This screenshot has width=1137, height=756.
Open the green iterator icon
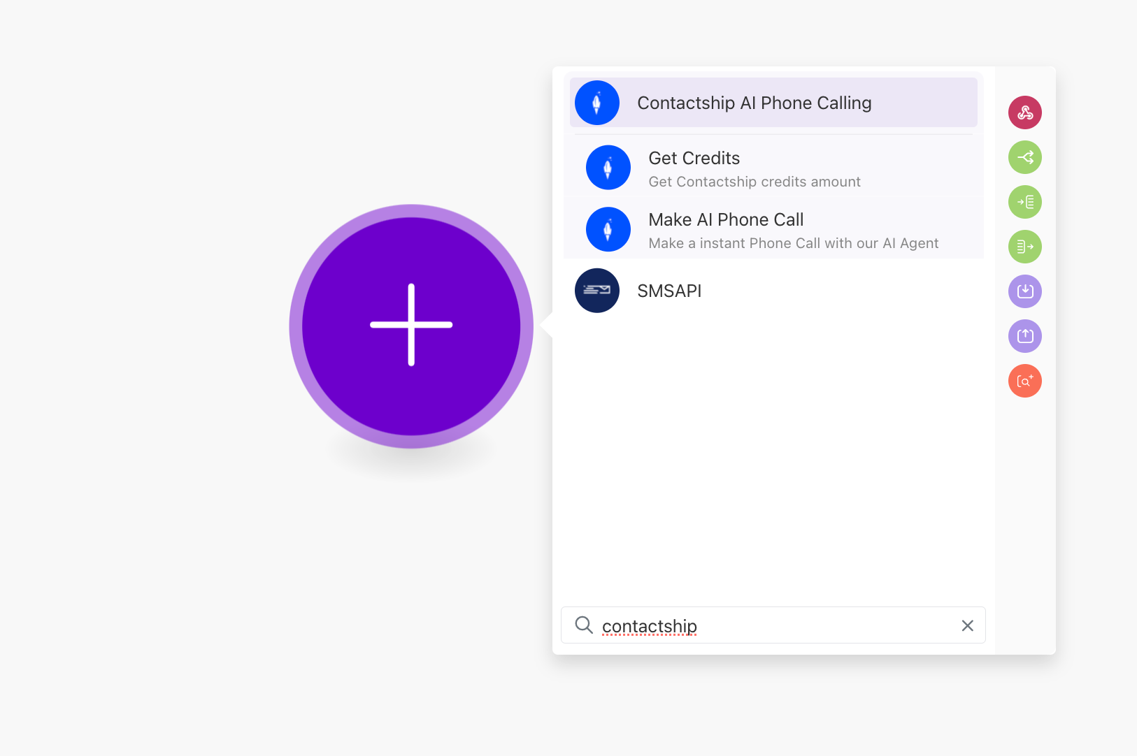point(1025,247)
